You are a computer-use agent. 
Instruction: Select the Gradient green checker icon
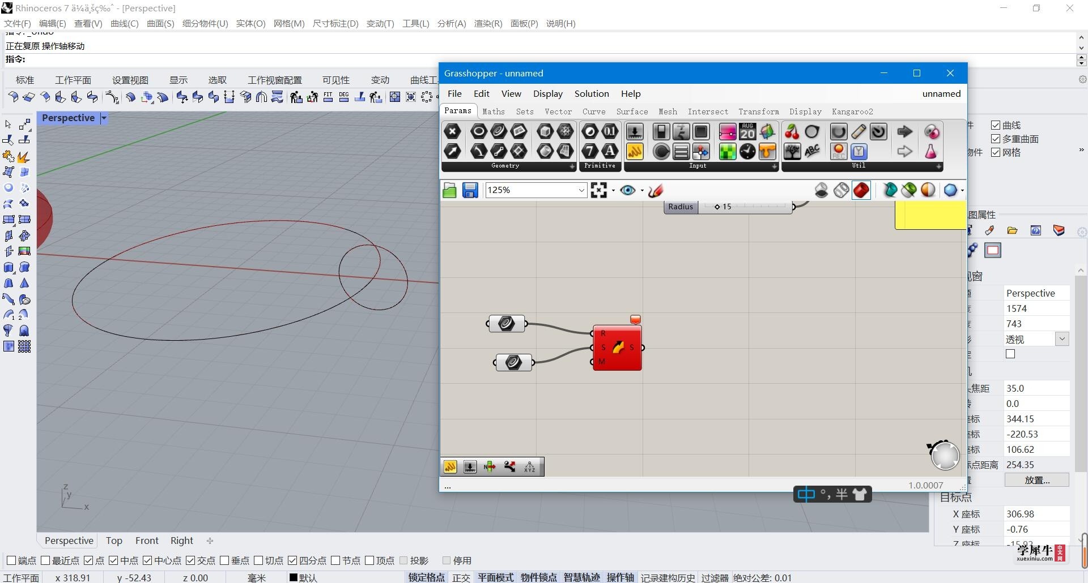pos(728,151)
